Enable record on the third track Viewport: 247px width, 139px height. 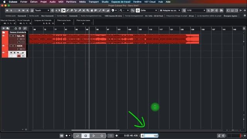(19, 56)
